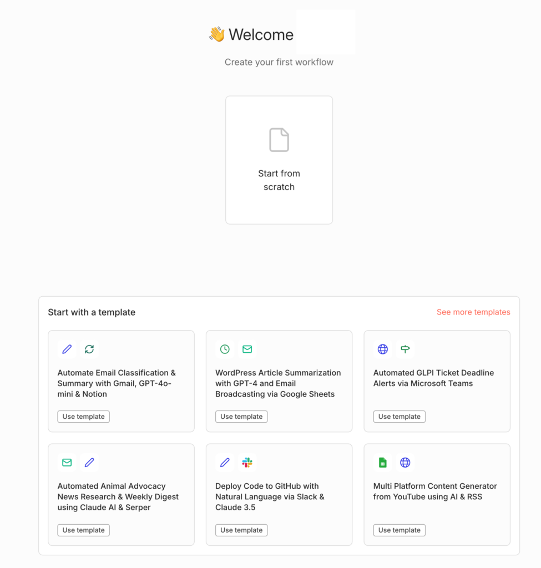Click the Google Sheets icon in Multi Platform template
This screenshot has width=541, height=568.
[x=382, y=462]
